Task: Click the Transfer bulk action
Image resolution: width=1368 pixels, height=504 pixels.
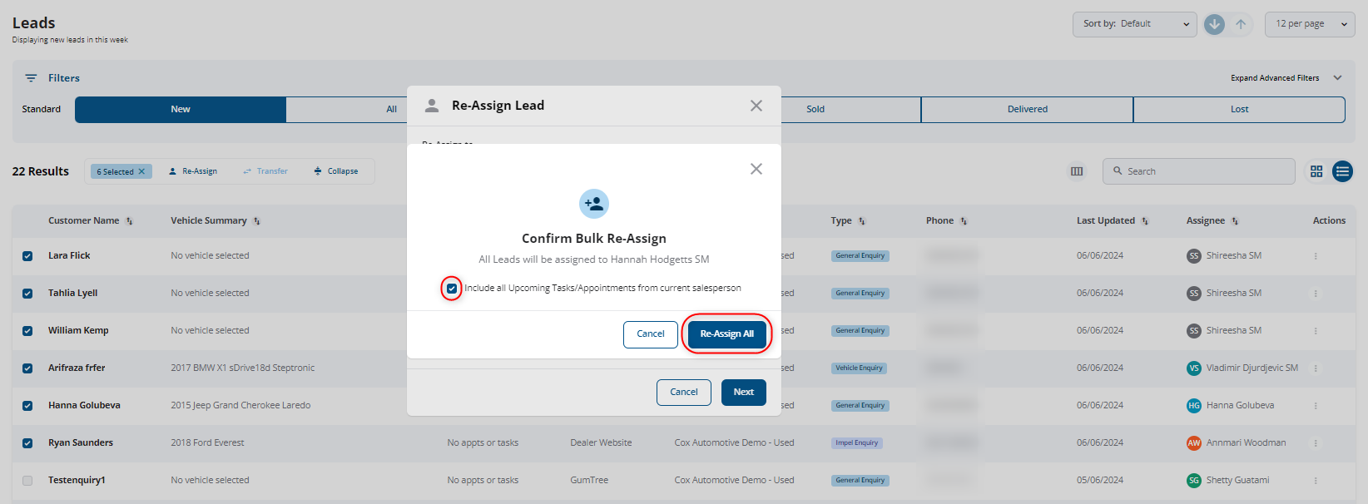Action: coord(265,171)
